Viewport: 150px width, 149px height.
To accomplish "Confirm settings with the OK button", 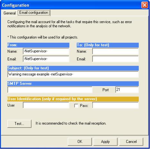I will (80, 142).
